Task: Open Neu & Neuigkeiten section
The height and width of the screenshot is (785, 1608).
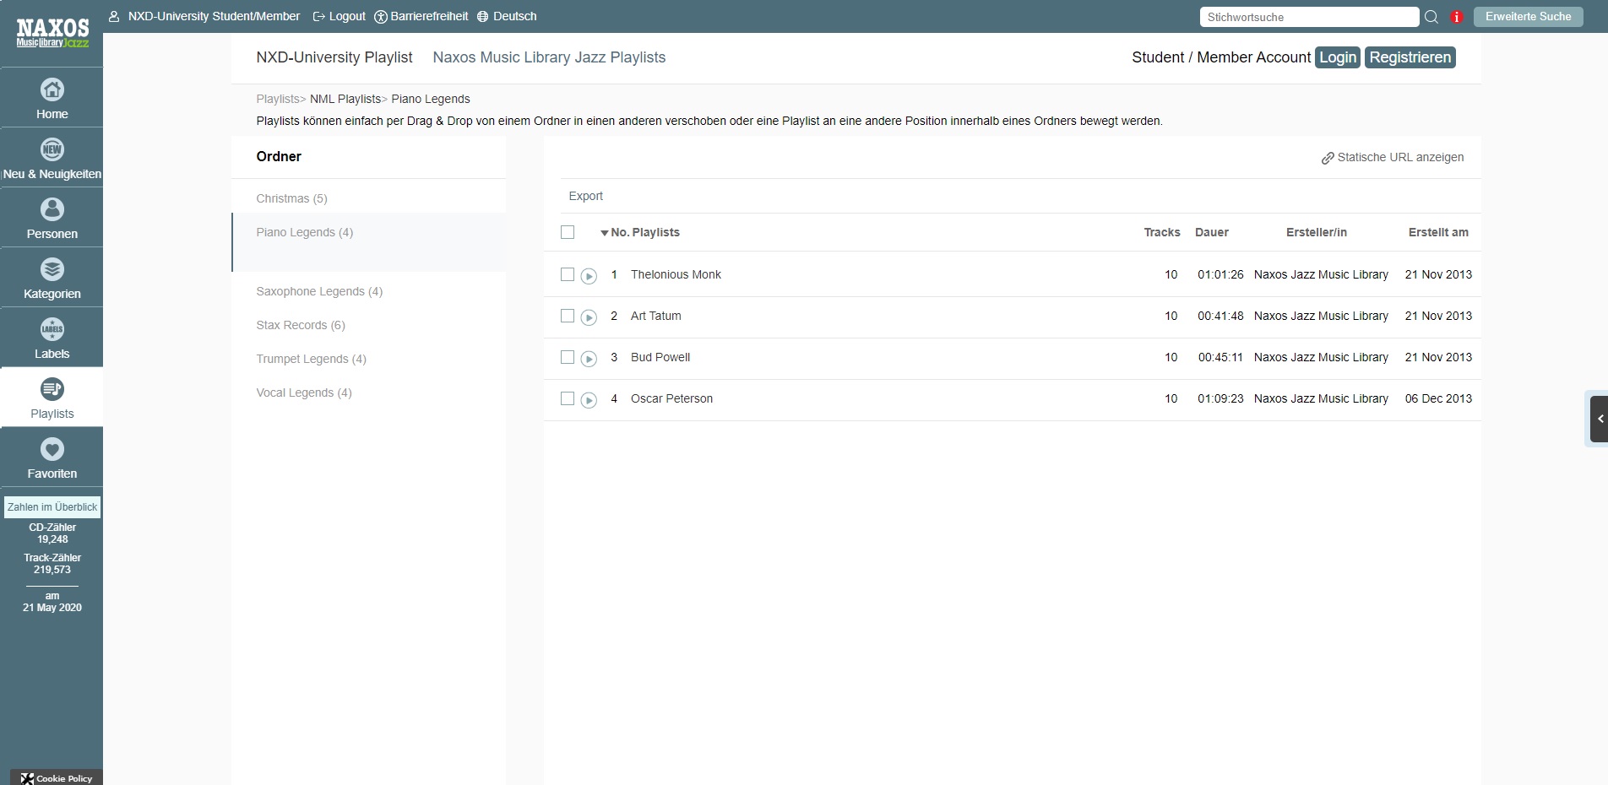Action: pos(52,150)
